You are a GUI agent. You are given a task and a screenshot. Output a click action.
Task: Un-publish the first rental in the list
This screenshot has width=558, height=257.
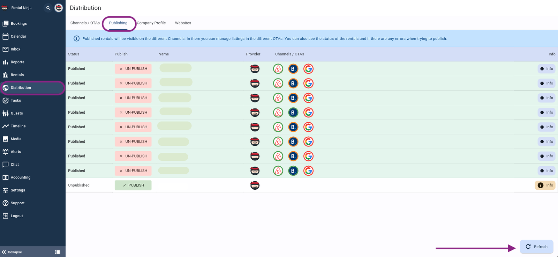133,69
